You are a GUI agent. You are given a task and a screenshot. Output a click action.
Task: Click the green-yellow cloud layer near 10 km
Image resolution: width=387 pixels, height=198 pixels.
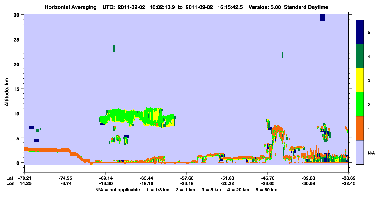pos(137,117)
